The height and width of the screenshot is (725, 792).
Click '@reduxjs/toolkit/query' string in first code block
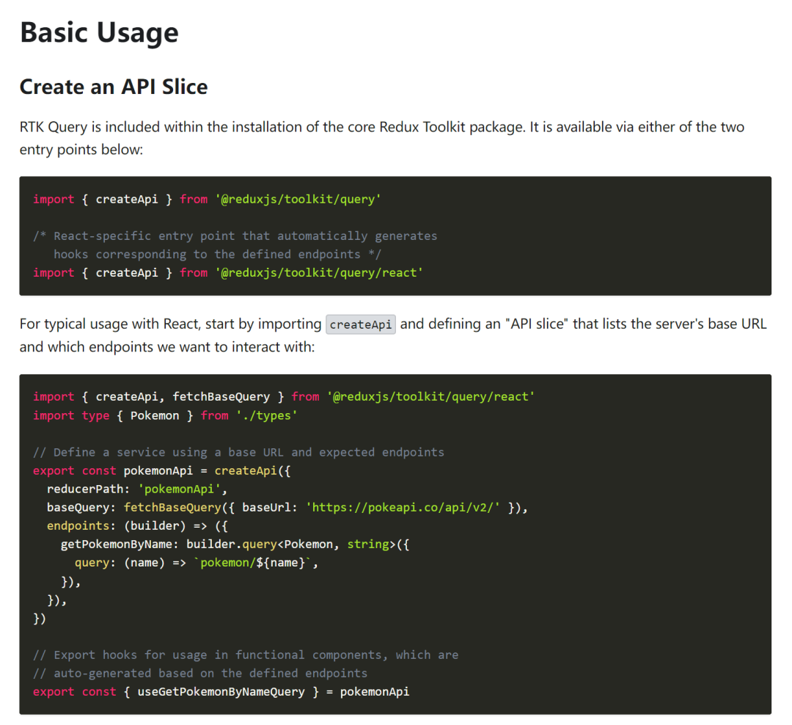tap(298, 199)
